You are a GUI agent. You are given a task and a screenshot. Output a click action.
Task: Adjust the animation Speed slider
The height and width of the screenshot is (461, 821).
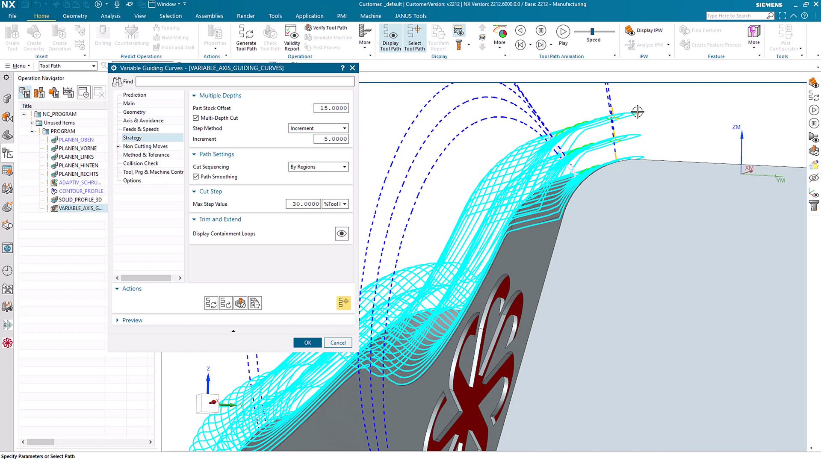click(592, 31)
